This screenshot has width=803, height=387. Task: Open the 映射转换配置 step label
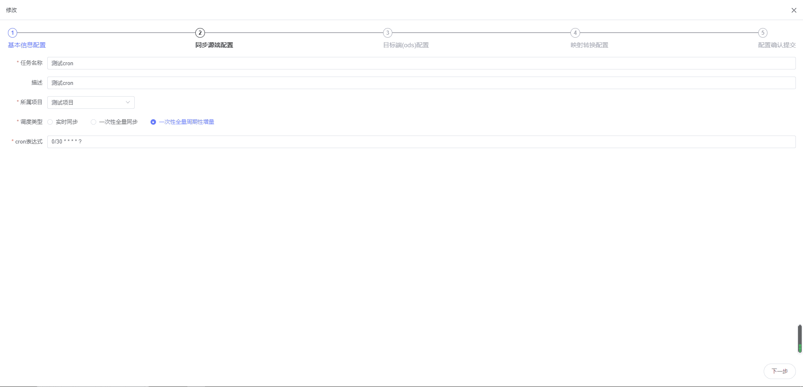click(x=589, y=45)
